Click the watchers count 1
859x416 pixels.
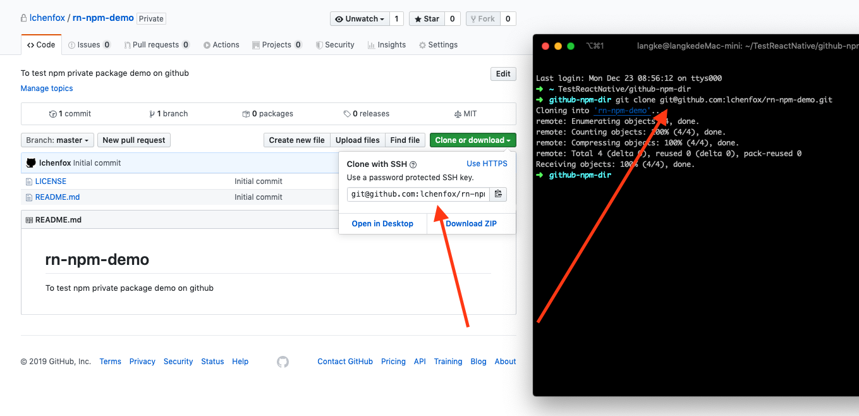click(x=396, y=19)
